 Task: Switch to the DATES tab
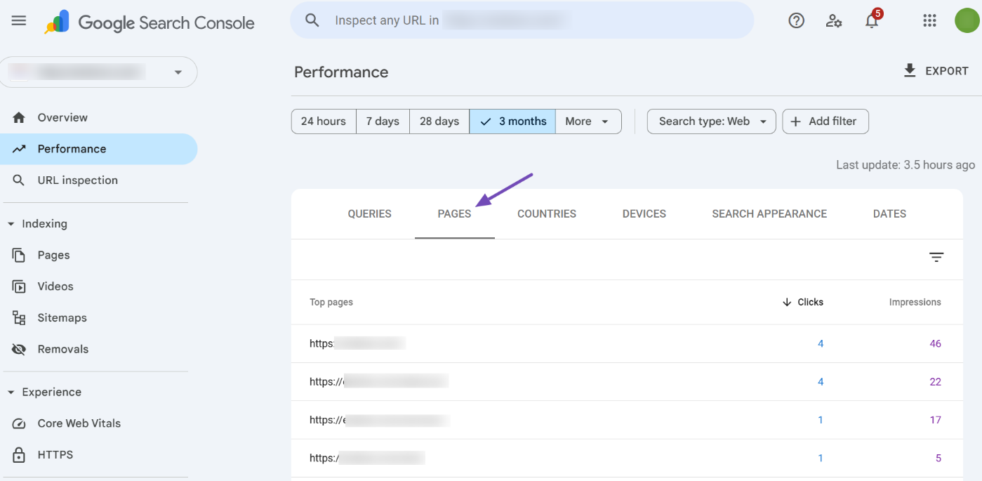pyautogui.click(x=889, y=213)
